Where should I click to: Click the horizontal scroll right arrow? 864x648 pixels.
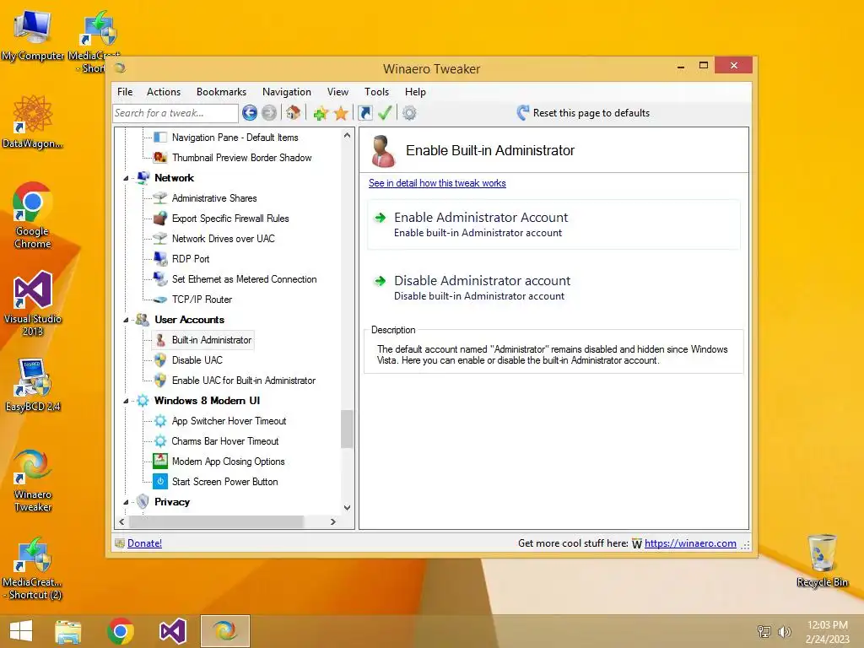[332, 521]
